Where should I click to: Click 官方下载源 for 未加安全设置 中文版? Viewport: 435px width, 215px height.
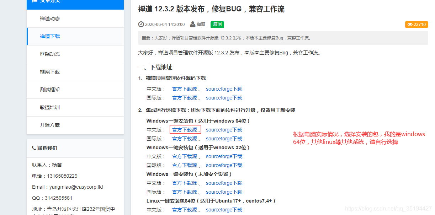(185, 183)
